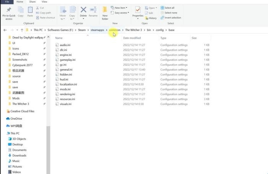Click the Copy icon in Clipboard group
This screenshot has height=174, width=268.
(x=20, y=10)
